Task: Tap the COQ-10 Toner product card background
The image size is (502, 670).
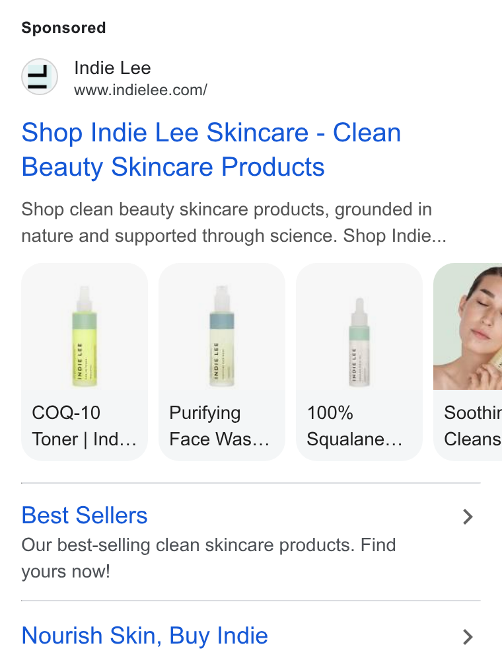Action: (x=85, y=362)
